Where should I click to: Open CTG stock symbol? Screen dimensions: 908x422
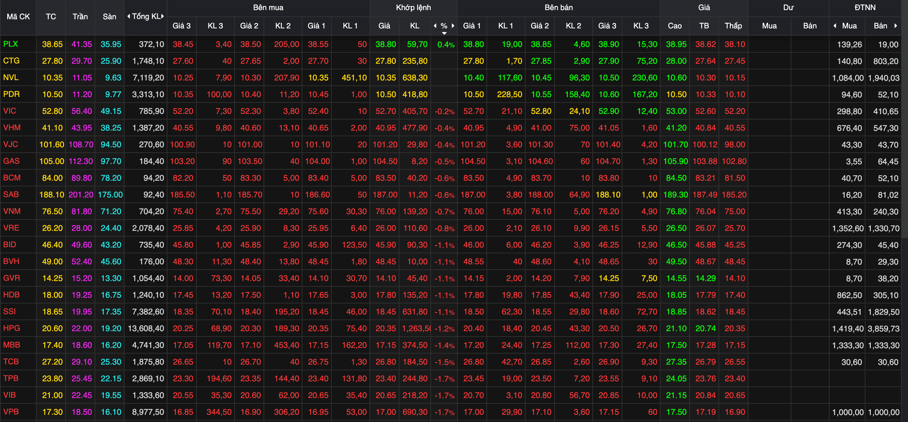[11, 61]
